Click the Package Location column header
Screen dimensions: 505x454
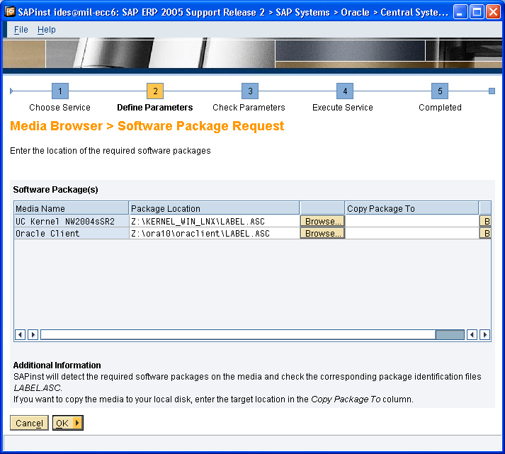click(214, 208)
